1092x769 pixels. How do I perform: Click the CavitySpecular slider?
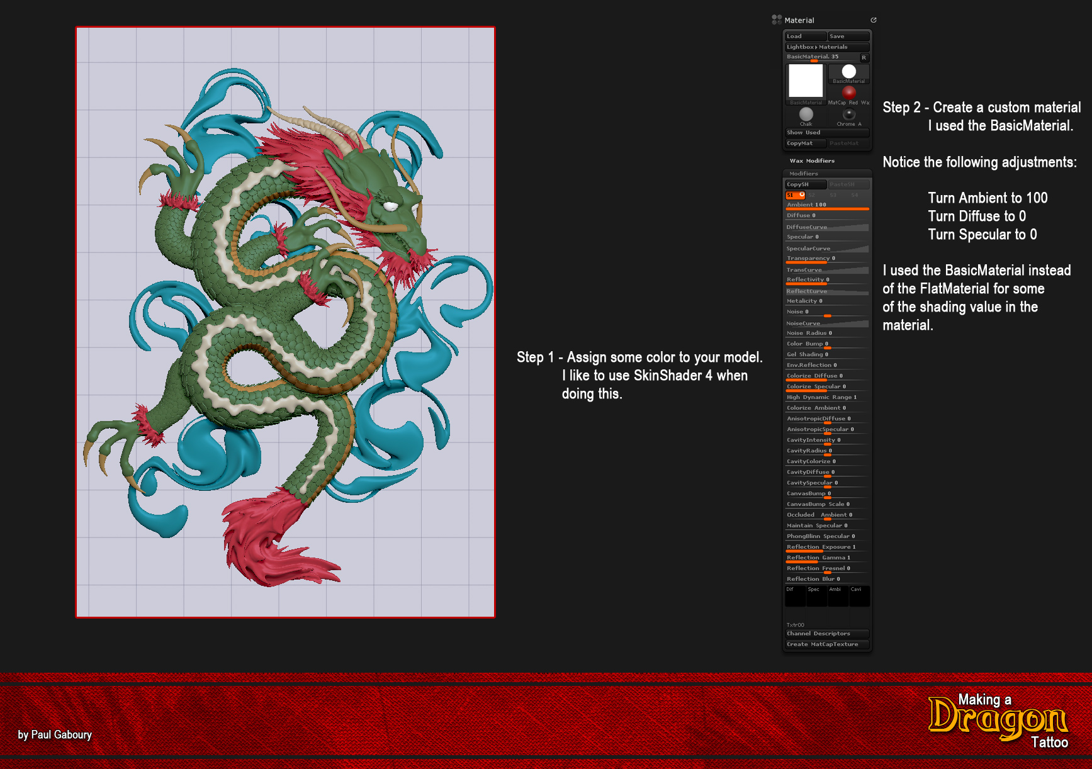click(827, 483)
